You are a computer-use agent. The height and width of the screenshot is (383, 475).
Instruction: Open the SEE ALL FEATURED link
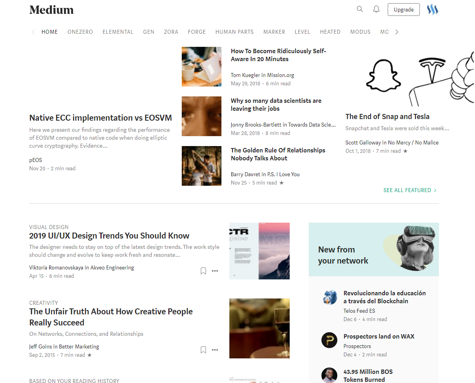[410, 190]
